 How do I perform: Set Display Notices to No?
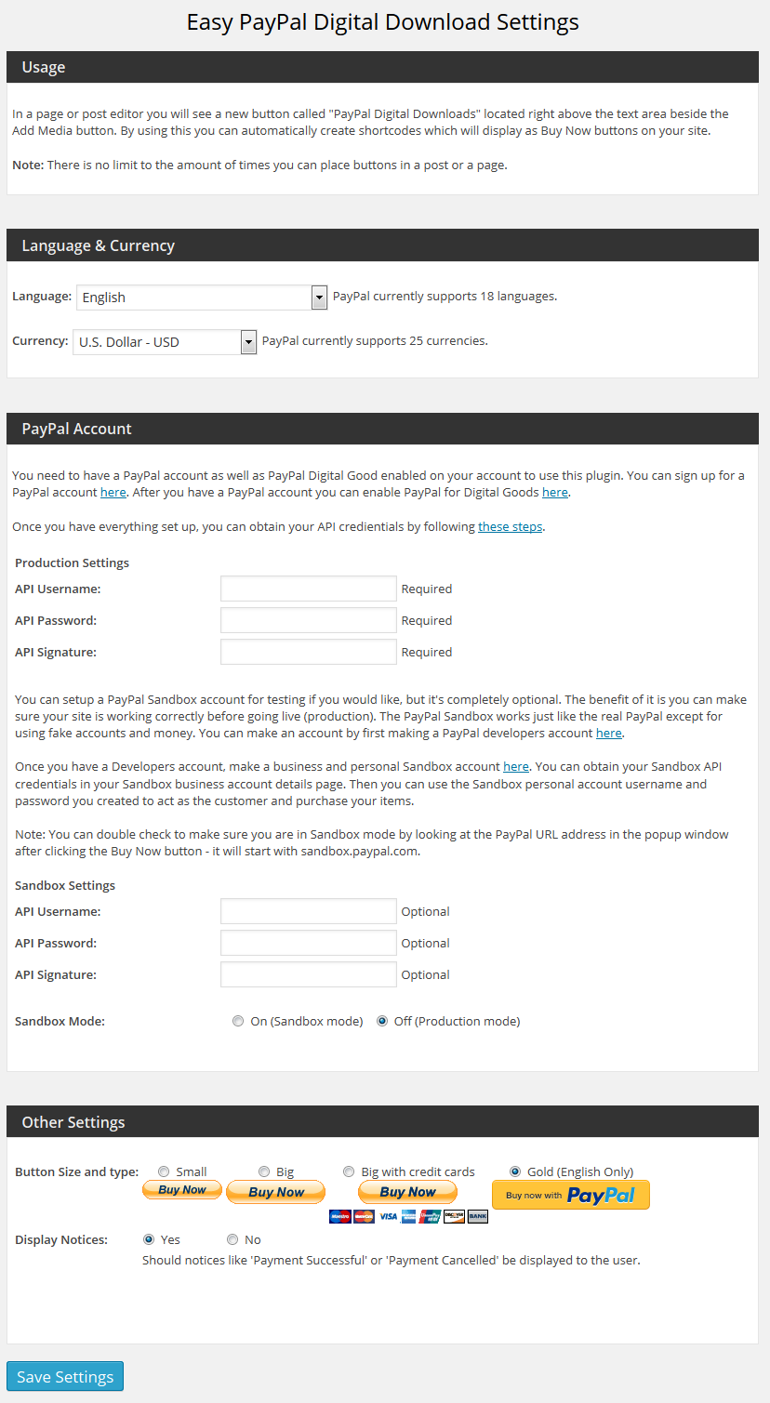[232, 1239]
